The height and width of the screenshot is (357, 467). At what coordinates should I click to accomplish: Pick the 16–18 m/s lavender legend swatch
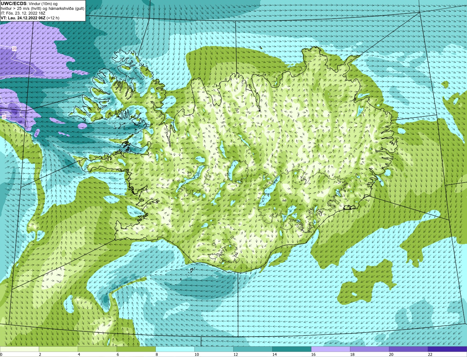point(331,349)
